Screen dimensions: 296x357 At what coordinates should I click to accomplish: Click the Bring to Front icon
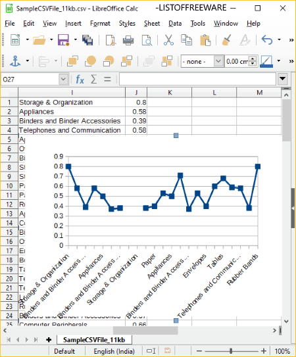coord(73,61)
